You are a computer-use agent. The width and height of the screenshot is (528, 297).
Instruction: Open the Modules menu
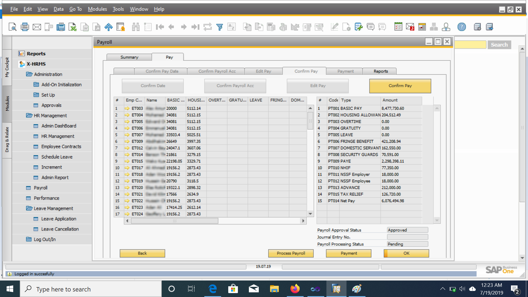[x=97, y=9]
